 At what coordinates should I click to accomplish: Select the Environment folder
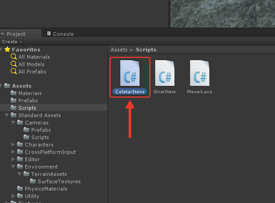tap(41, 167)
